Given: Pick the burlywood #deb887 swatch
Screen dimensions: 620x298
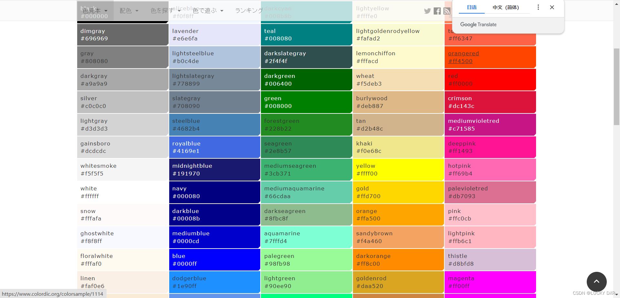Looking at the screenshot, I should (x=398, y=102).
